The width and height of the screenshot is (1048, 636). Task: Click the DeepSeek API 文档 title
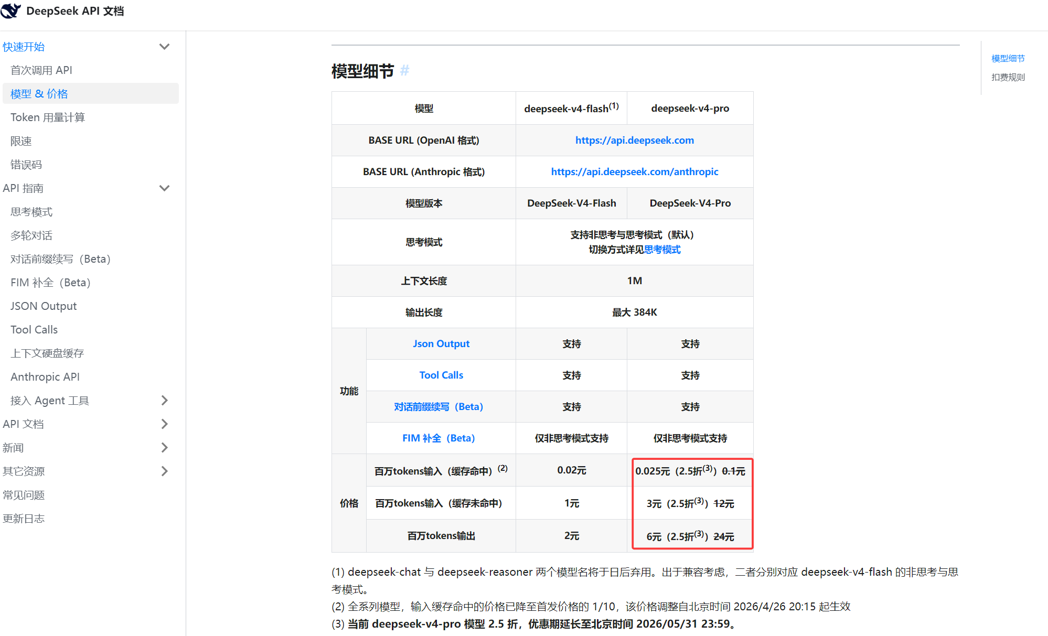75,11
